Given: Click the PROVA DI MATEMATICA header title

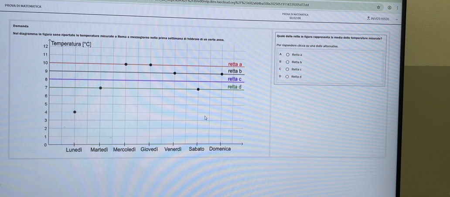Looking at the screenshot, I should (x=24, y=7).
